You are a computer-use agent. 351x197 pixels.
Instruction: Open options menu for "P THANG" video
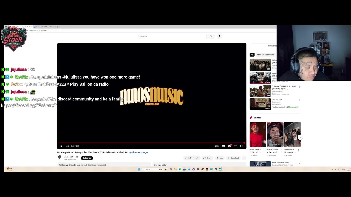click(x=300, y=87)
